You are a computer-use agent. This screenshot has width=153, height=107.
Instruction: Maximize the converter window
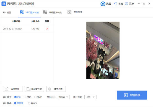click(x=144, y=4)
